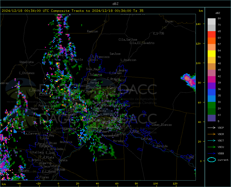
Task: Click the E_1-736 map label
Action: tap(159, 33)
